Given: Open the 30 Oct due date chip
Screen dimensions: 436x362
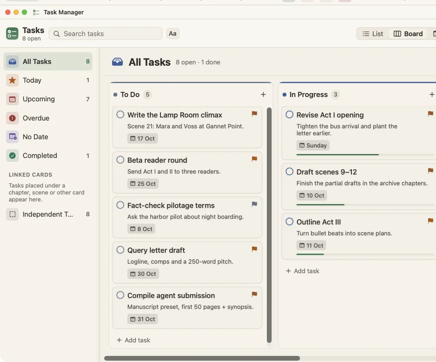Looking at the screenshot, I should point(143,274).
